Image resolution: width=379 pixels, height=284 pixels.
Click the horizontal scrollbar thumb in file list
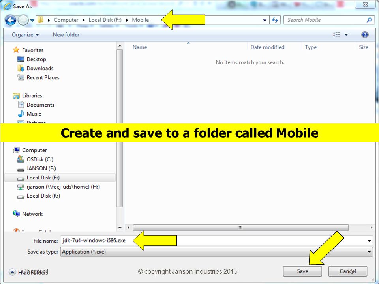click(240, 228)
